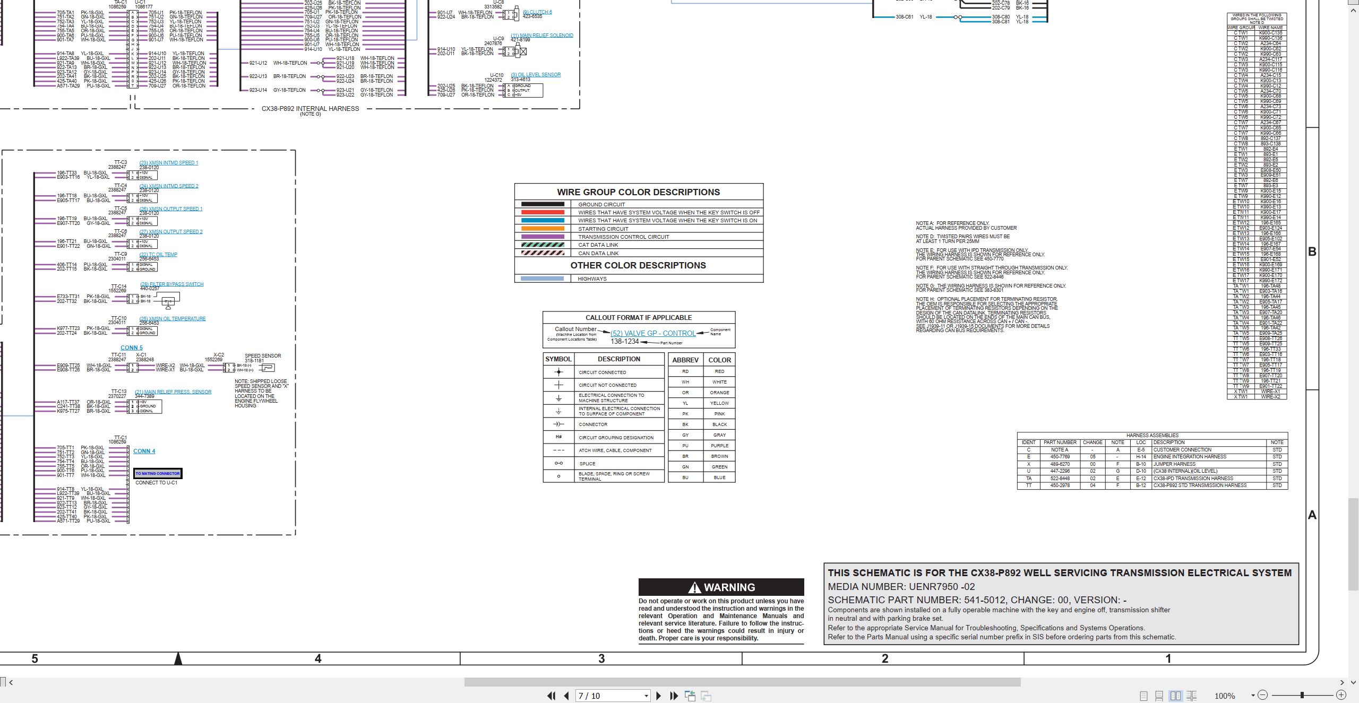Open the 100% zoom level dropdown
The image size is (1359, 703).
pos(1253,695)
